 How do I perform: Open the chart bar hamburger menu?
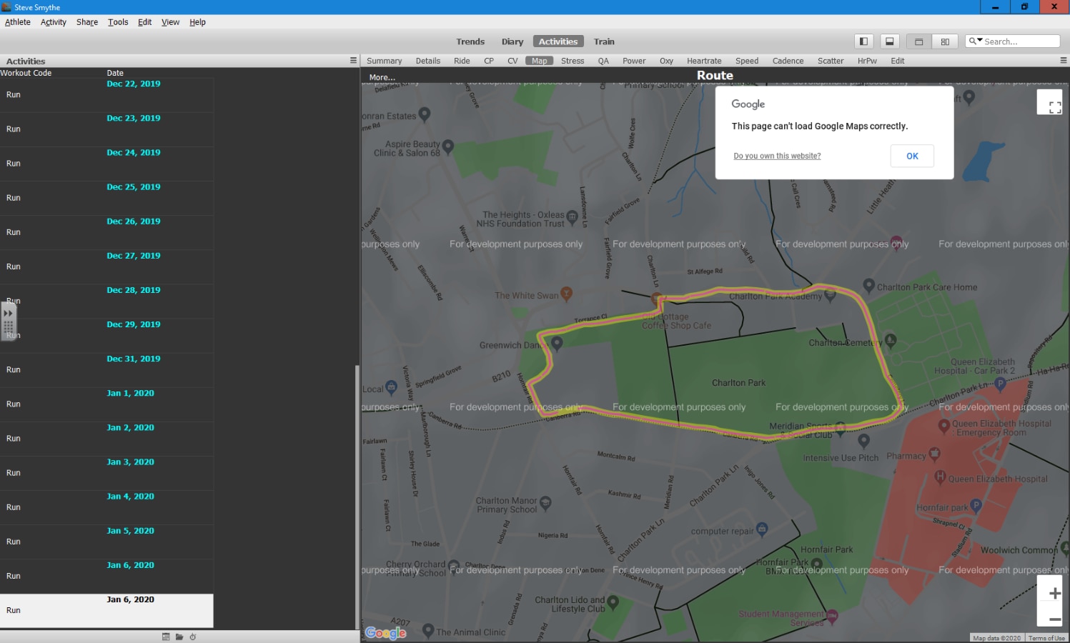point(1063,61)
